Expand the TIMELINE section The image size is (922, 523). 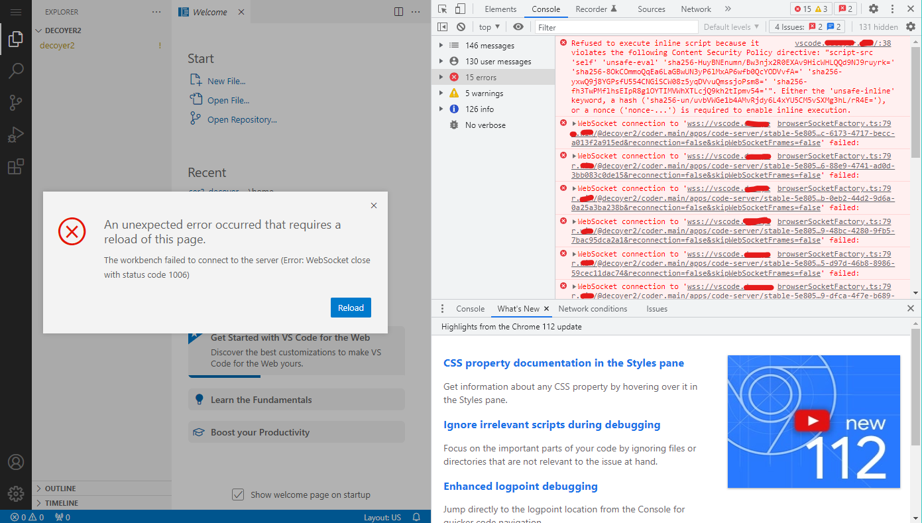(x=101, y=503)
